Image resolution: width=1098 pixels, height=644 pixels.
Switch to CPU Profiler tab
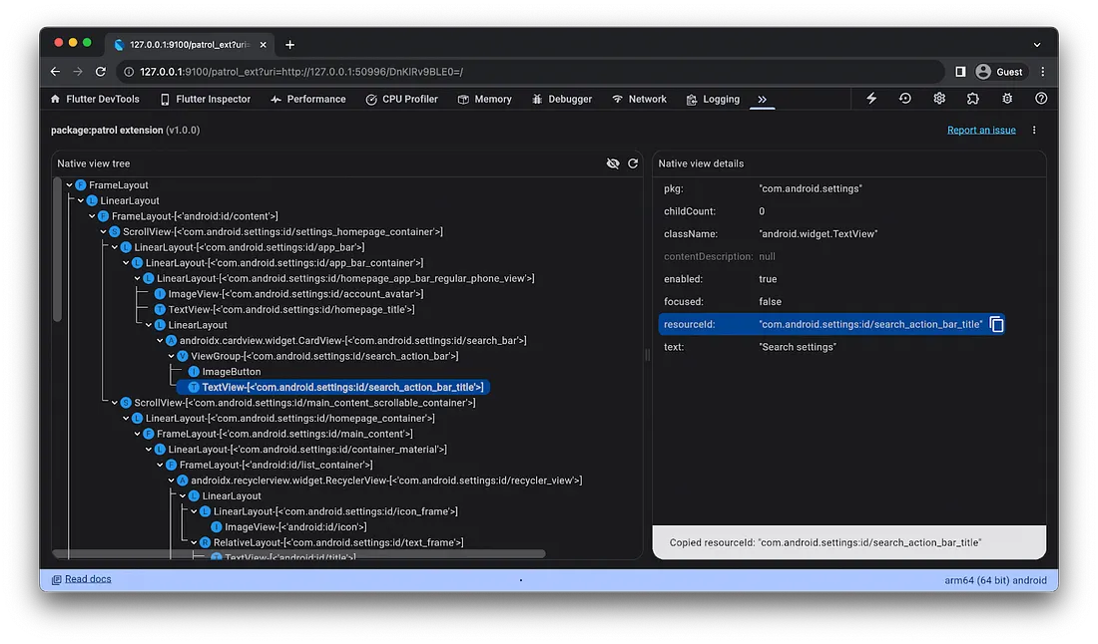tap(402, 100)
